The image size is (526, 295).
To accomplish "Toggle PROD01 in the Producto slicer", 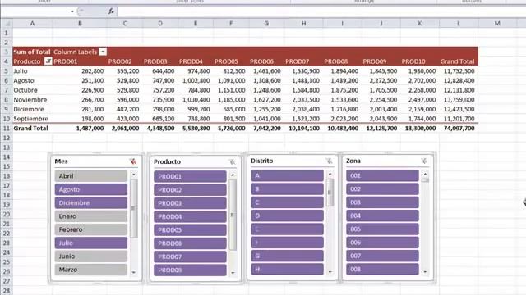I will (190, 176).
